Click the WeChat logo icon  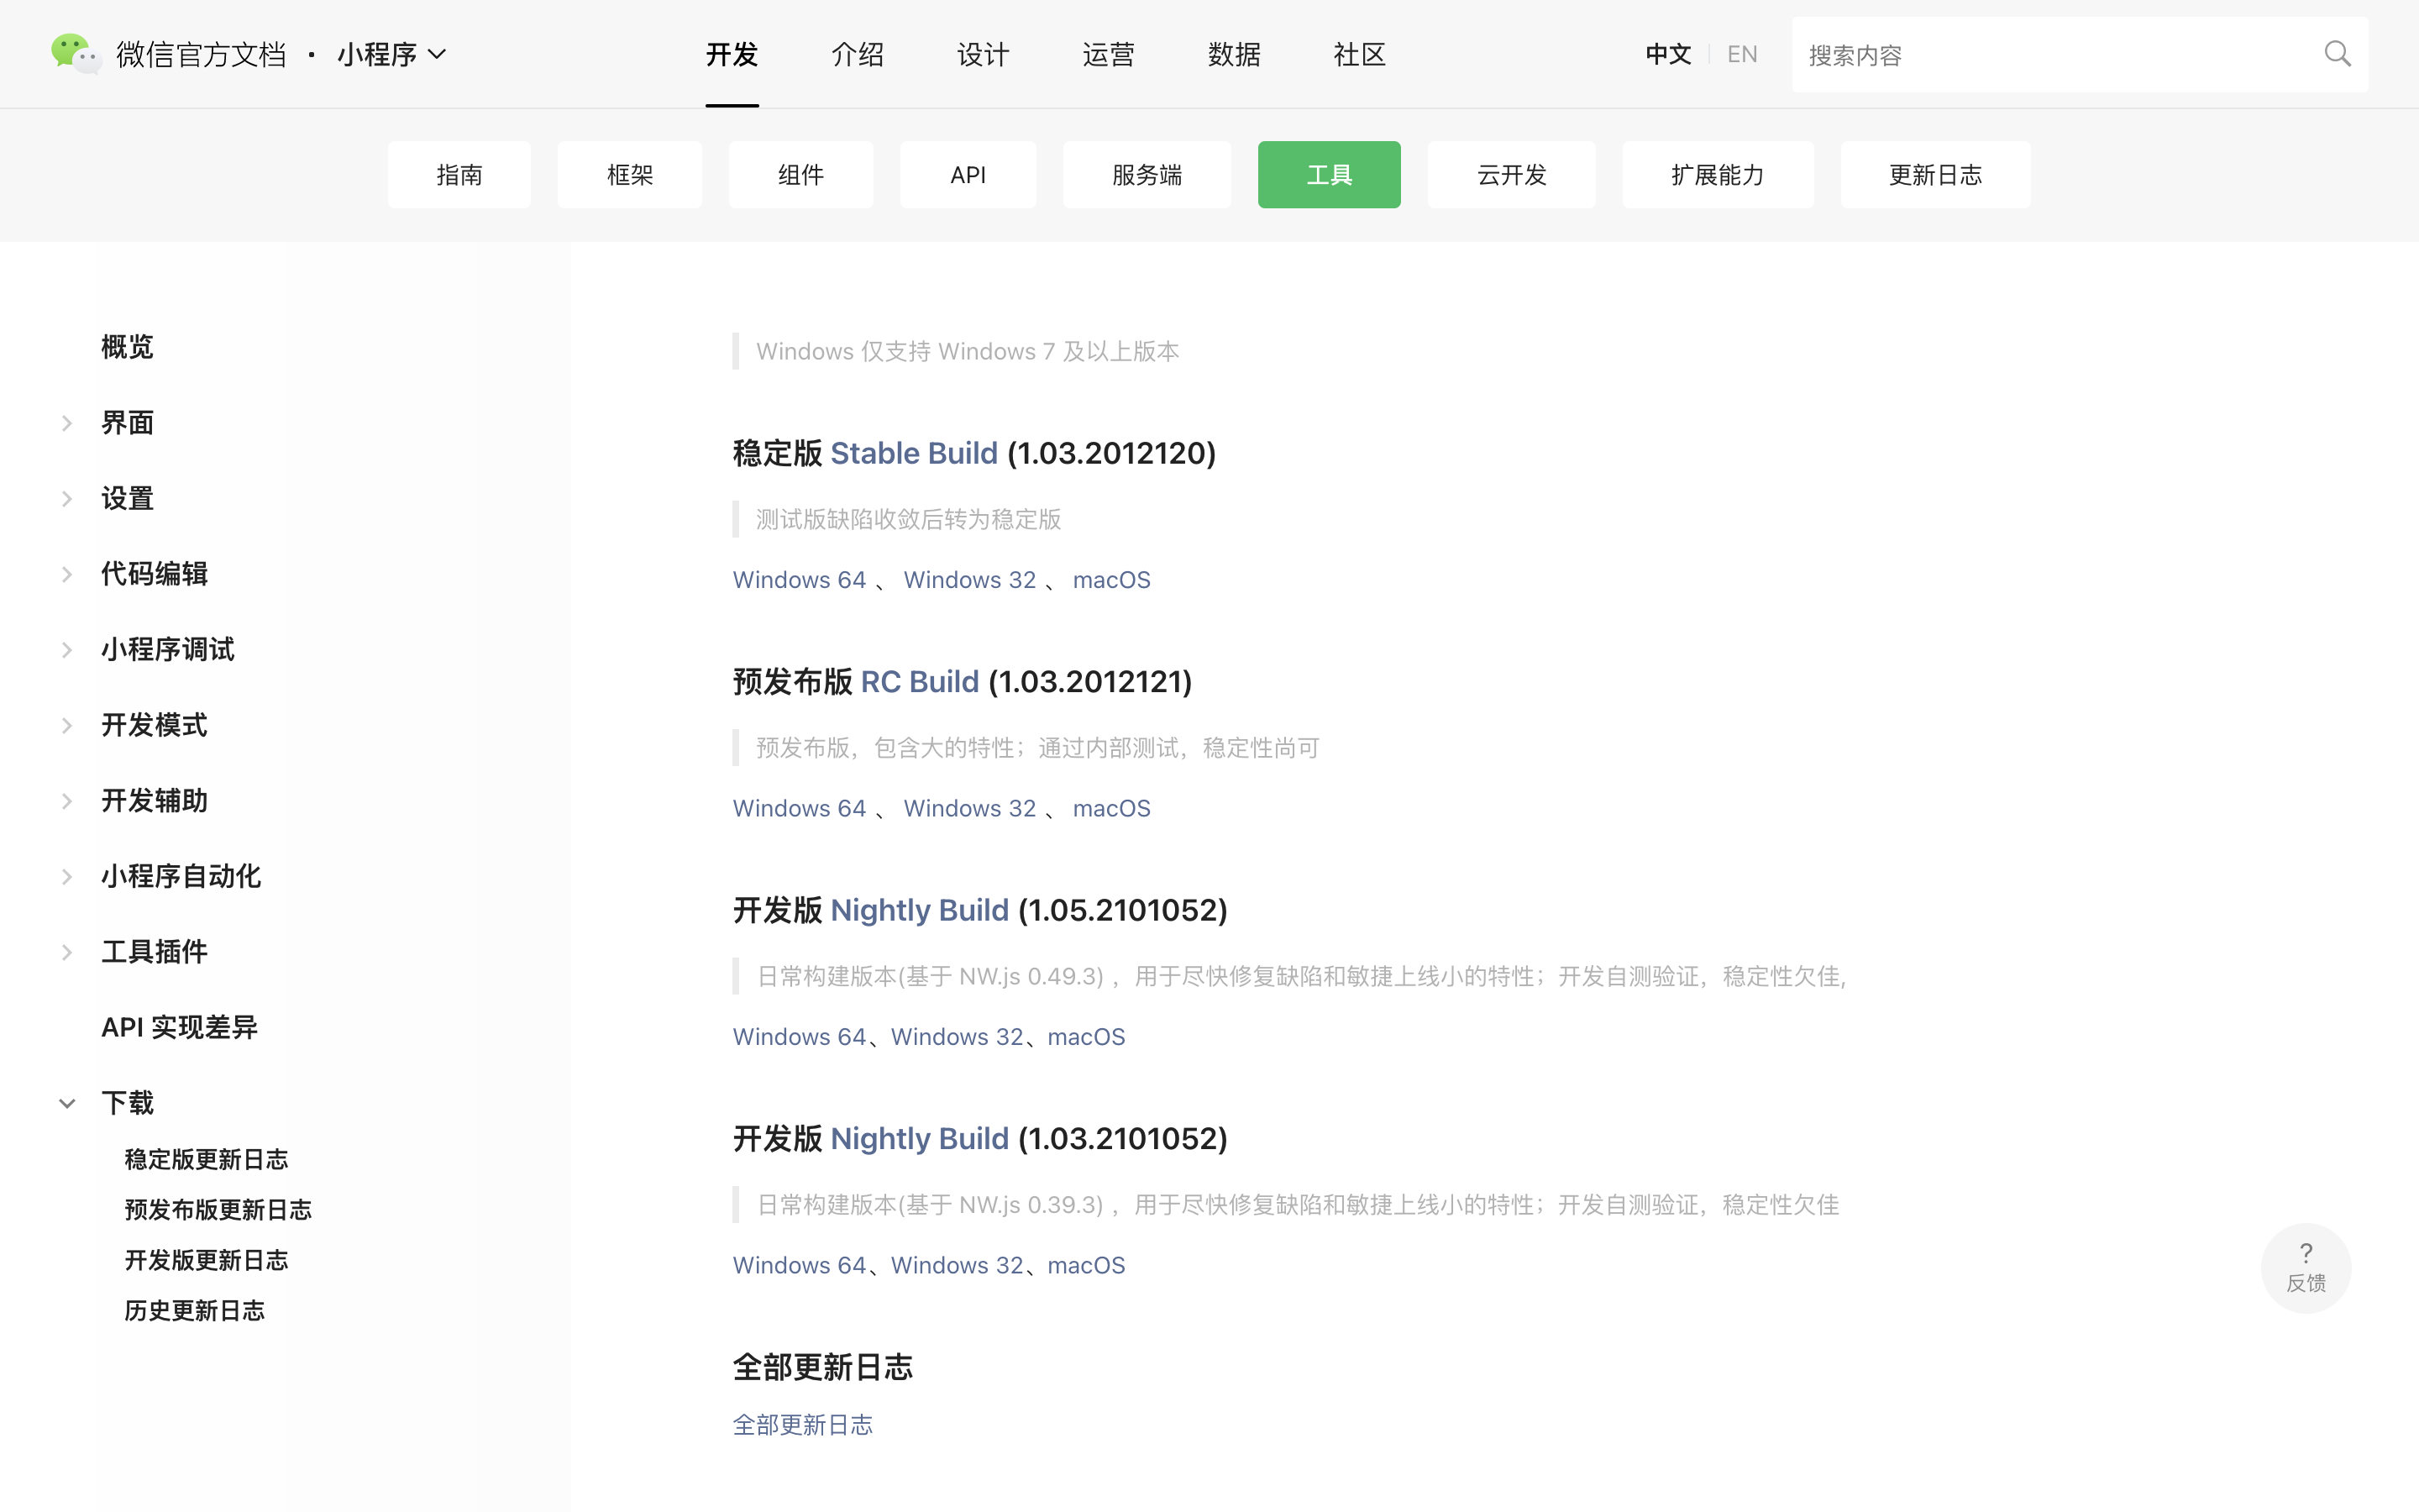click(x=76, y=54)
